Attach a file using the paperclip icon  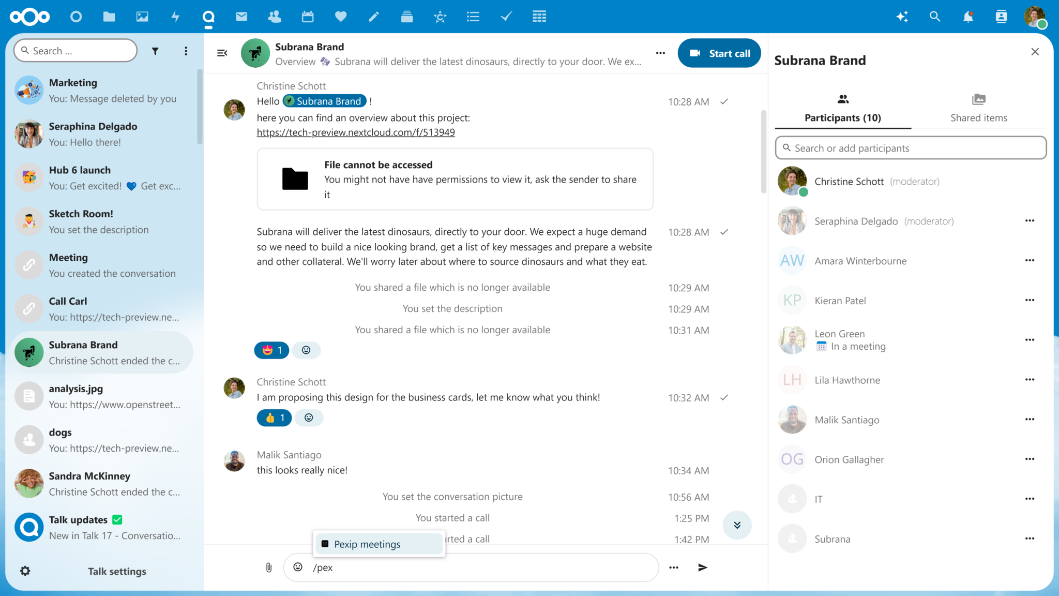pyautogui.click(x=268, y=567)
